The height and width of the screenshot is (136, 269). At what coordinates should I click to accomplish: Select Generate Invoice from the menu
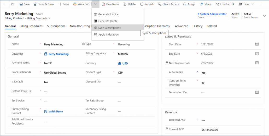(x=118, y=14)
